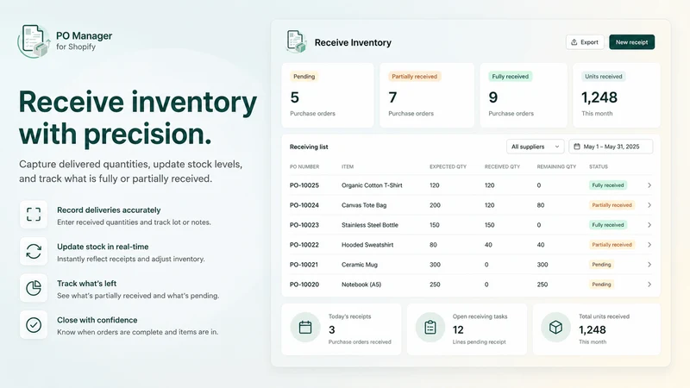Expand row PO-10022 with its chevron
Screen dimensions: 690x388
coord(649,245)
